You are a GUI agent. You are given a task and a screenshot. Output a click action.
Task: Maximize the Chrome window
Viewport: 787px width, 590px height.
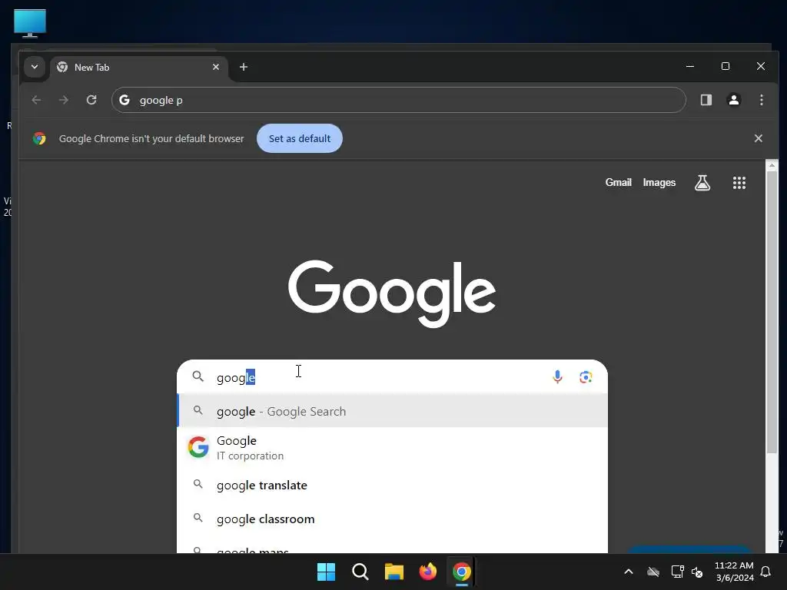click(x=726, y=66)
